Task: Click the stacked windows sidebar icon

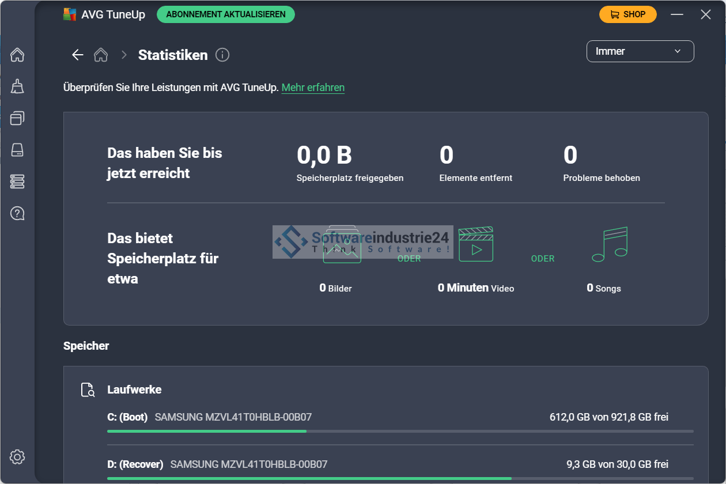Action: (x=17, y=118)
